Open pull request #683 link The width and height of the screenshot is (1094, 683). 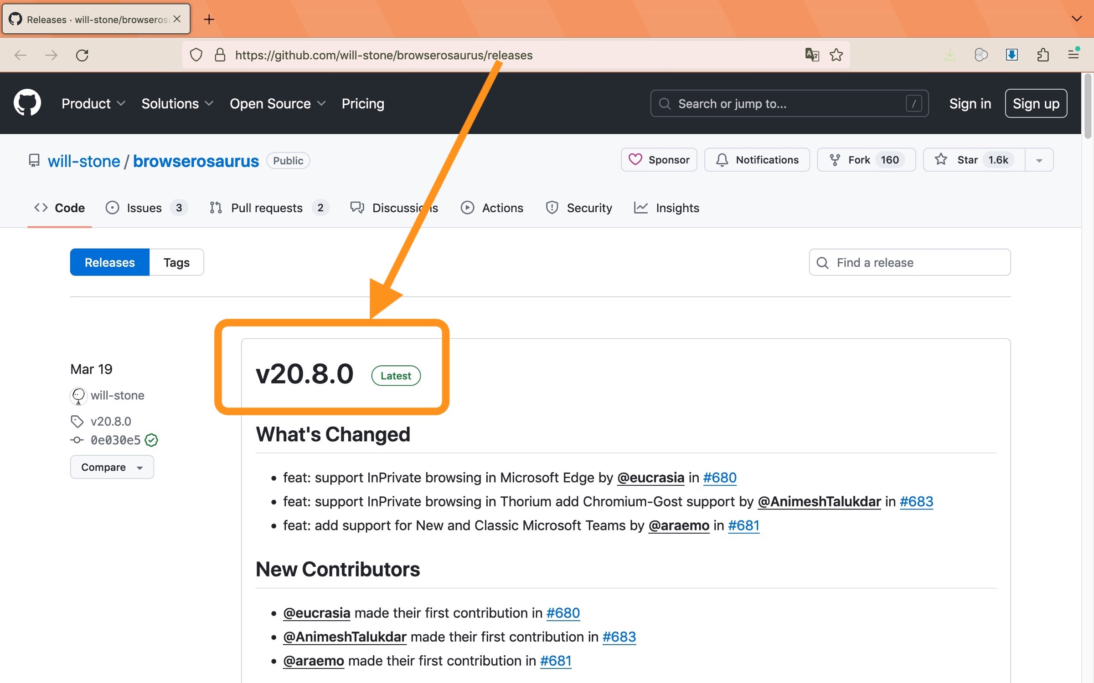coord(916,501)
